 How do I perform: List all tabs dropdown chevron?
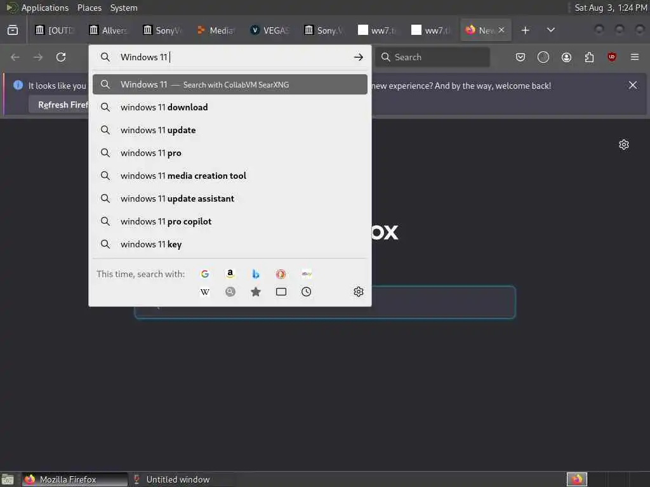tap(551, 30)
